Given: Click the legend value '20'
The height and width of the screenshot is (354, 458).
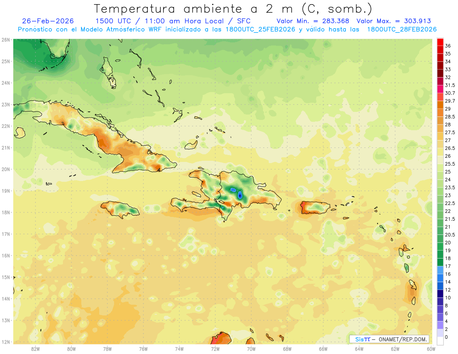Looking at the screenshot, I should 448,242.
